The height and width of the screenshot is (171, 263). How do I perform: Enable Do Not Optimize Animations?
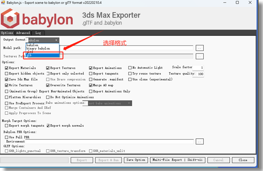pyautogui.click(x=48, y=97)
